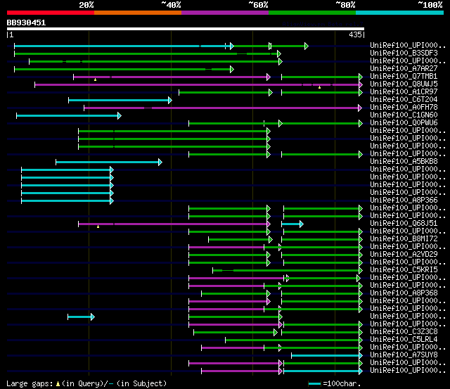Open the UniRef100_Q7TMB1 subject label
Viewport: 450px width, 389px height.
pyautogui.click(x=404, y=76)
